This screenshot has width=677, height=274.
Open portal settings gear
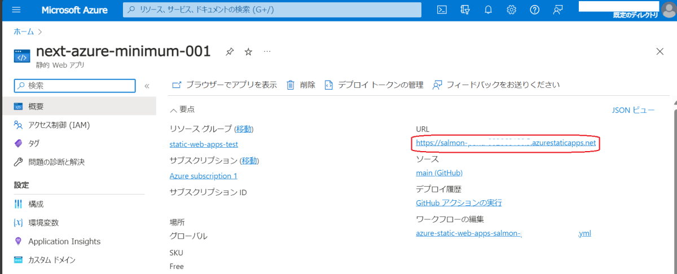tap(512, 10)
